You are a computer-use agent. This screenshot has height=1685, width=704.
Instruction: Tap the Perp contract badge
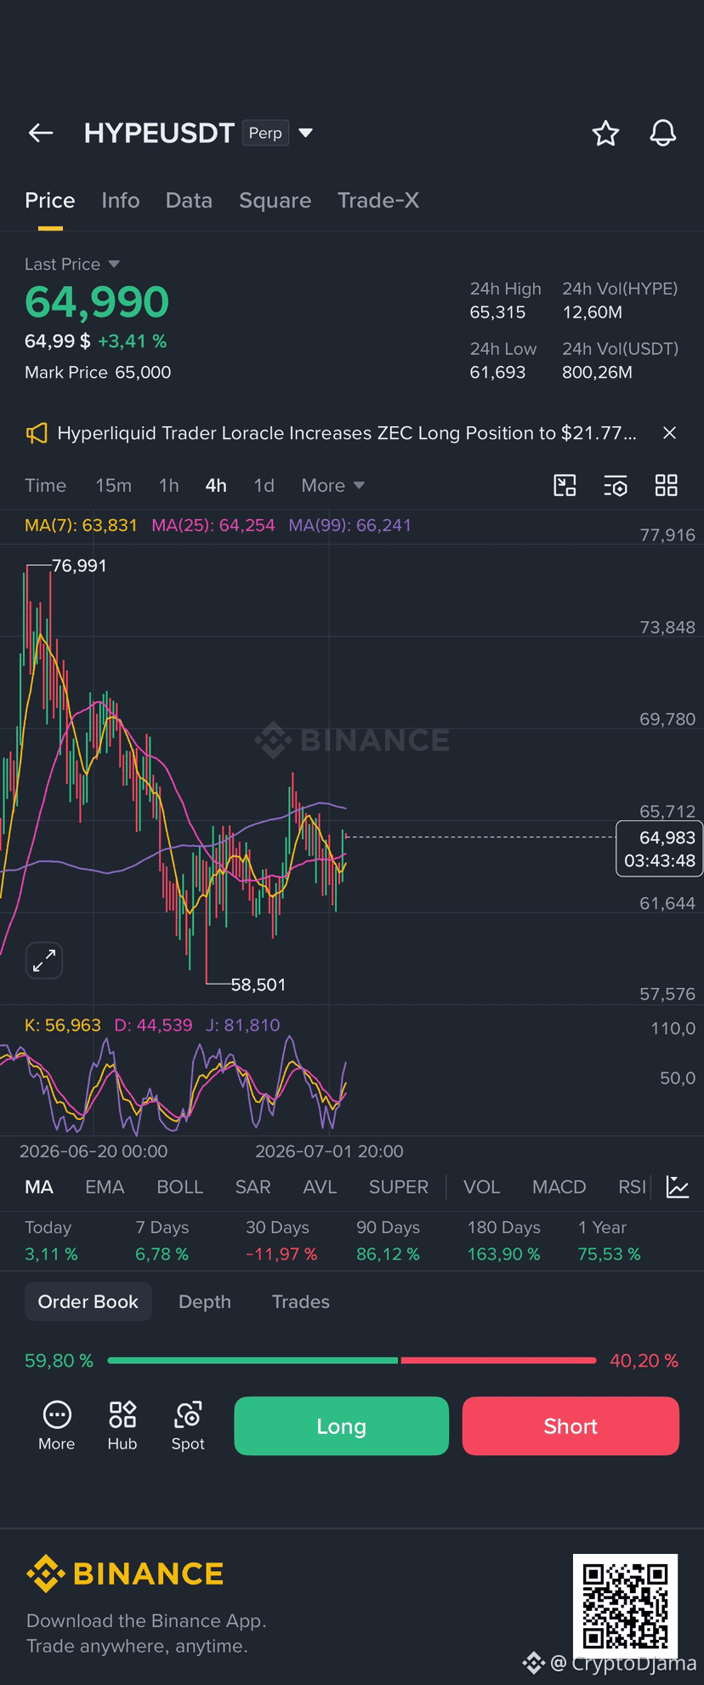tap(265, 133)
